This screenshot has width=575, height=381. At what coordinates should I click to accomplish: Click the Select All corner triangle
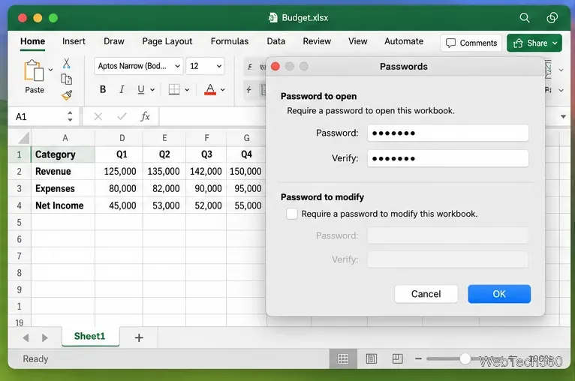tap(23, 138)
